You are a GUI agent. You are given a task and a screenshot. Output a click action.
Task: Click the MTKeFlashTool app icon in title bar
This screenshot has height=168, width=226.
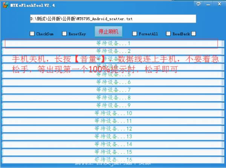tap(5, 4)
